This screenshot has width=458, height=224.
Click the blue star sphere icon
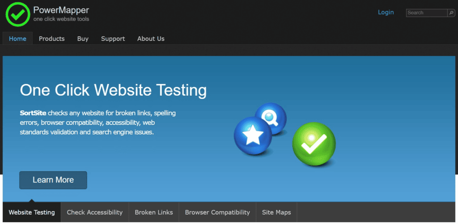click(253, 135)
